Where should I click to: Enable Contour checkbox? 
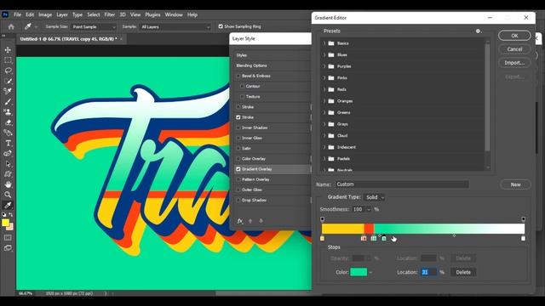point(242,87)
